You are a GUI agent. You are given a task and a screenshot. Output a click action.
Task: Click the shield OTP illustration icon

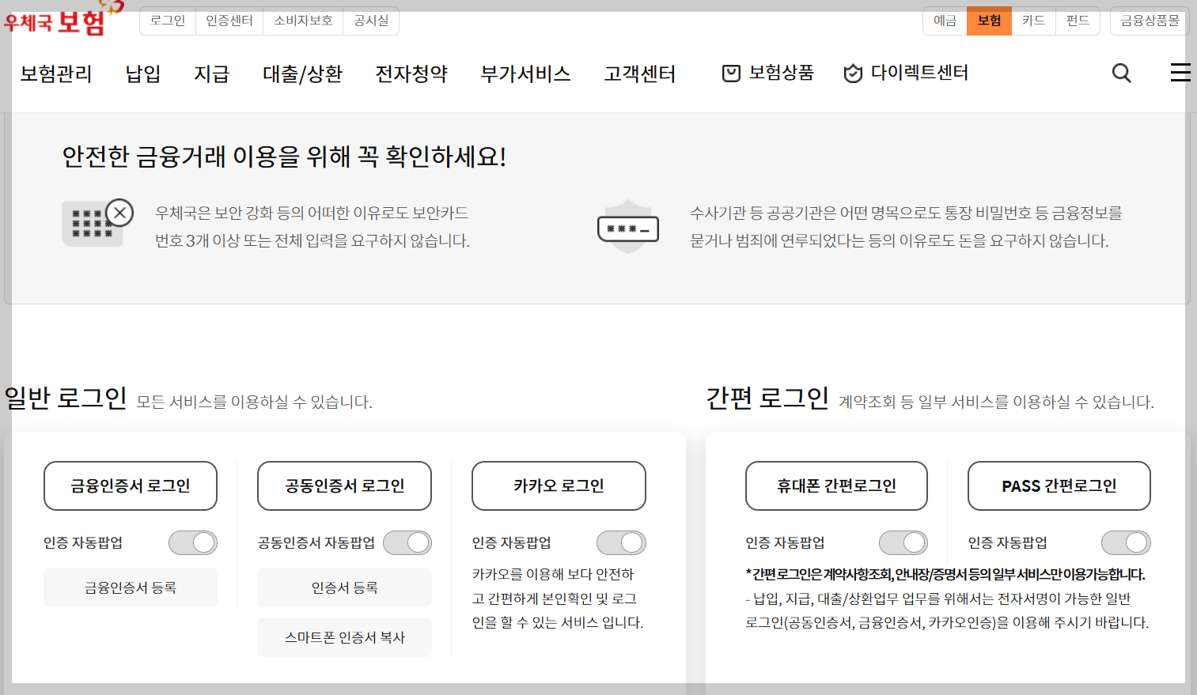point(627,225)
